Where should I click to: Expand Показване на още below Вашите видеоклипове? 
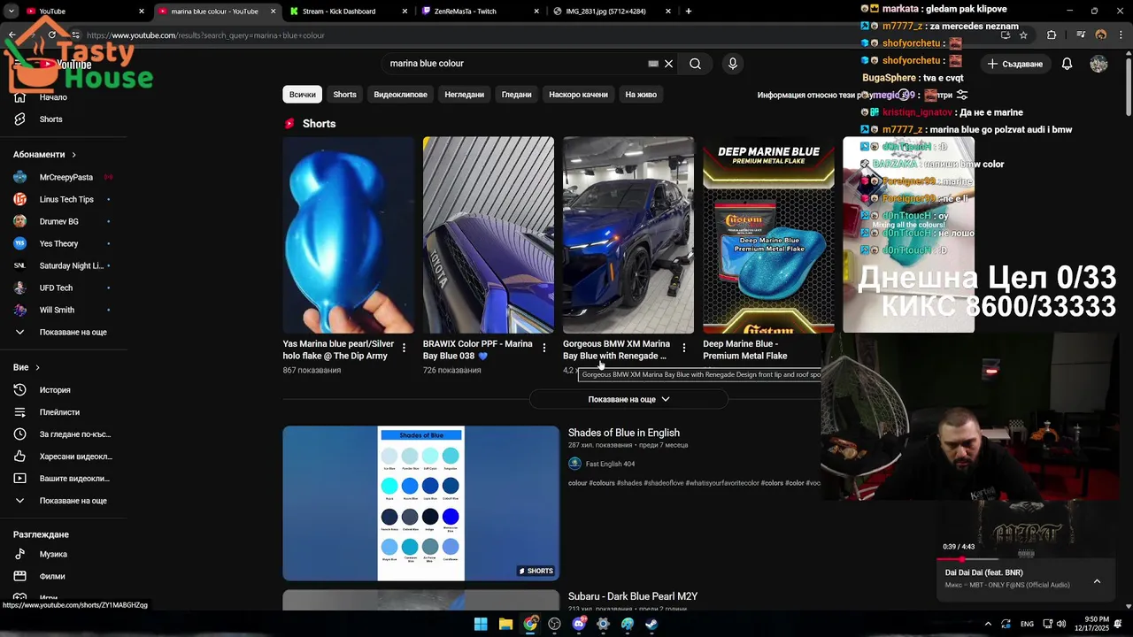pyautogui.click(x=60, y=501)
